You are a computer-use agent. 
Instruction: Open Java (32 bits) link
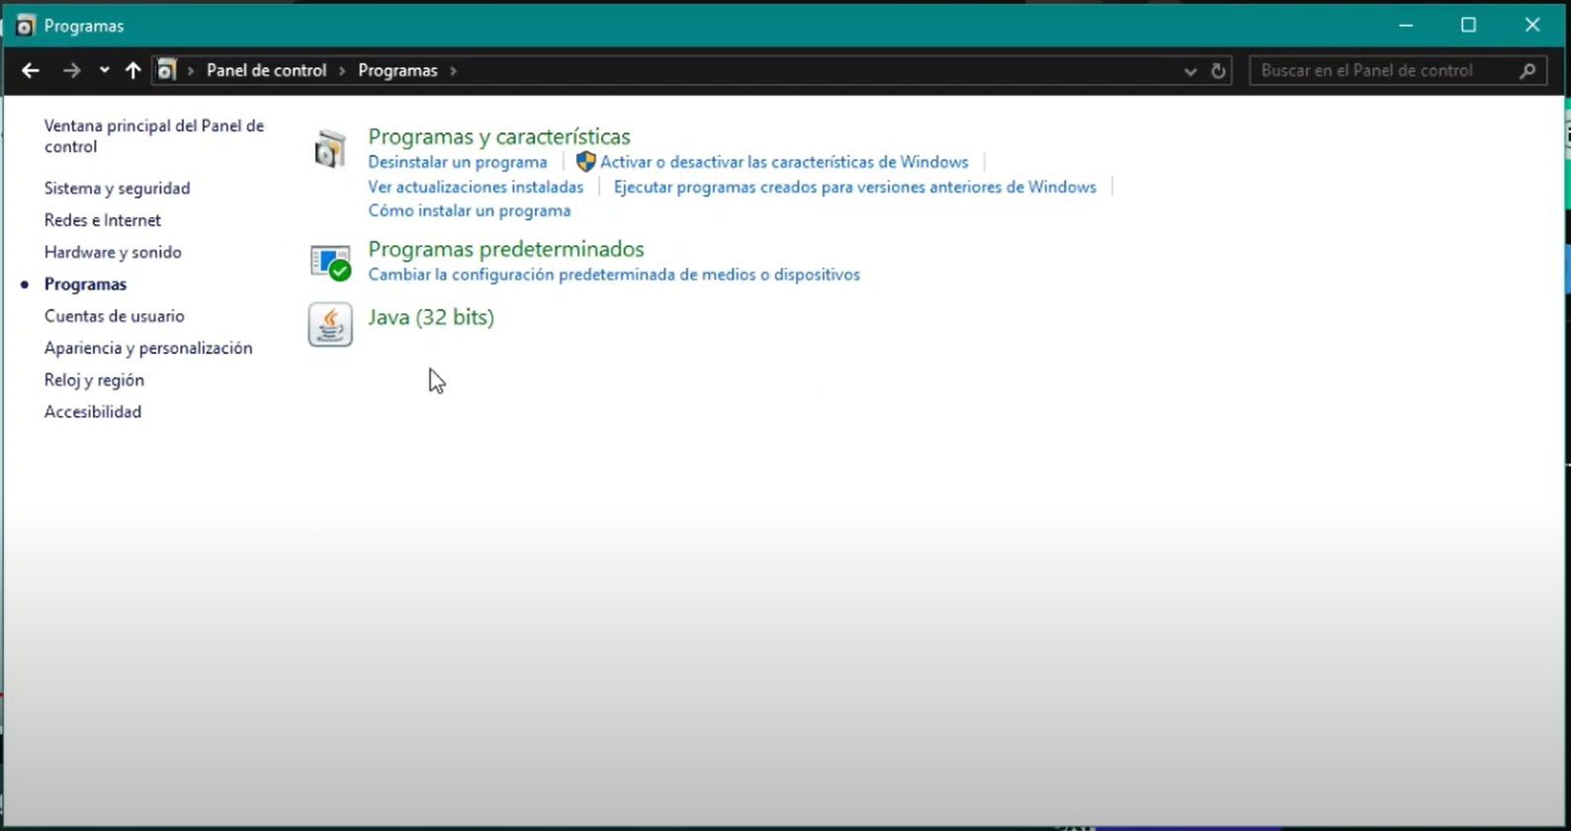click(431, 317)
